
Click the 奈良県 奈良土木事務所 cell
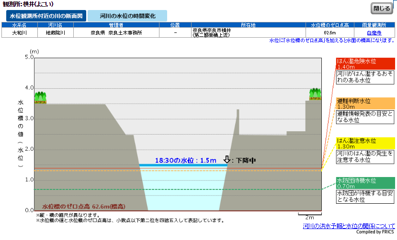click(116, 33)
